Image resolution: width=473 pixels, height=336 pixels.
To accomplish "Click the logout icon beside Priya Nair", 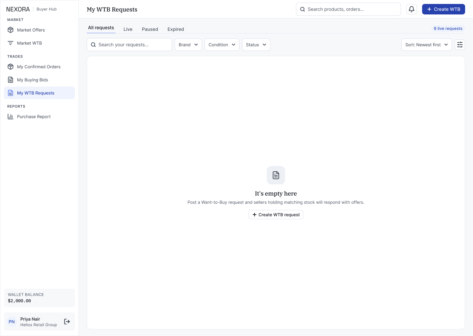I will coord(67,322).
